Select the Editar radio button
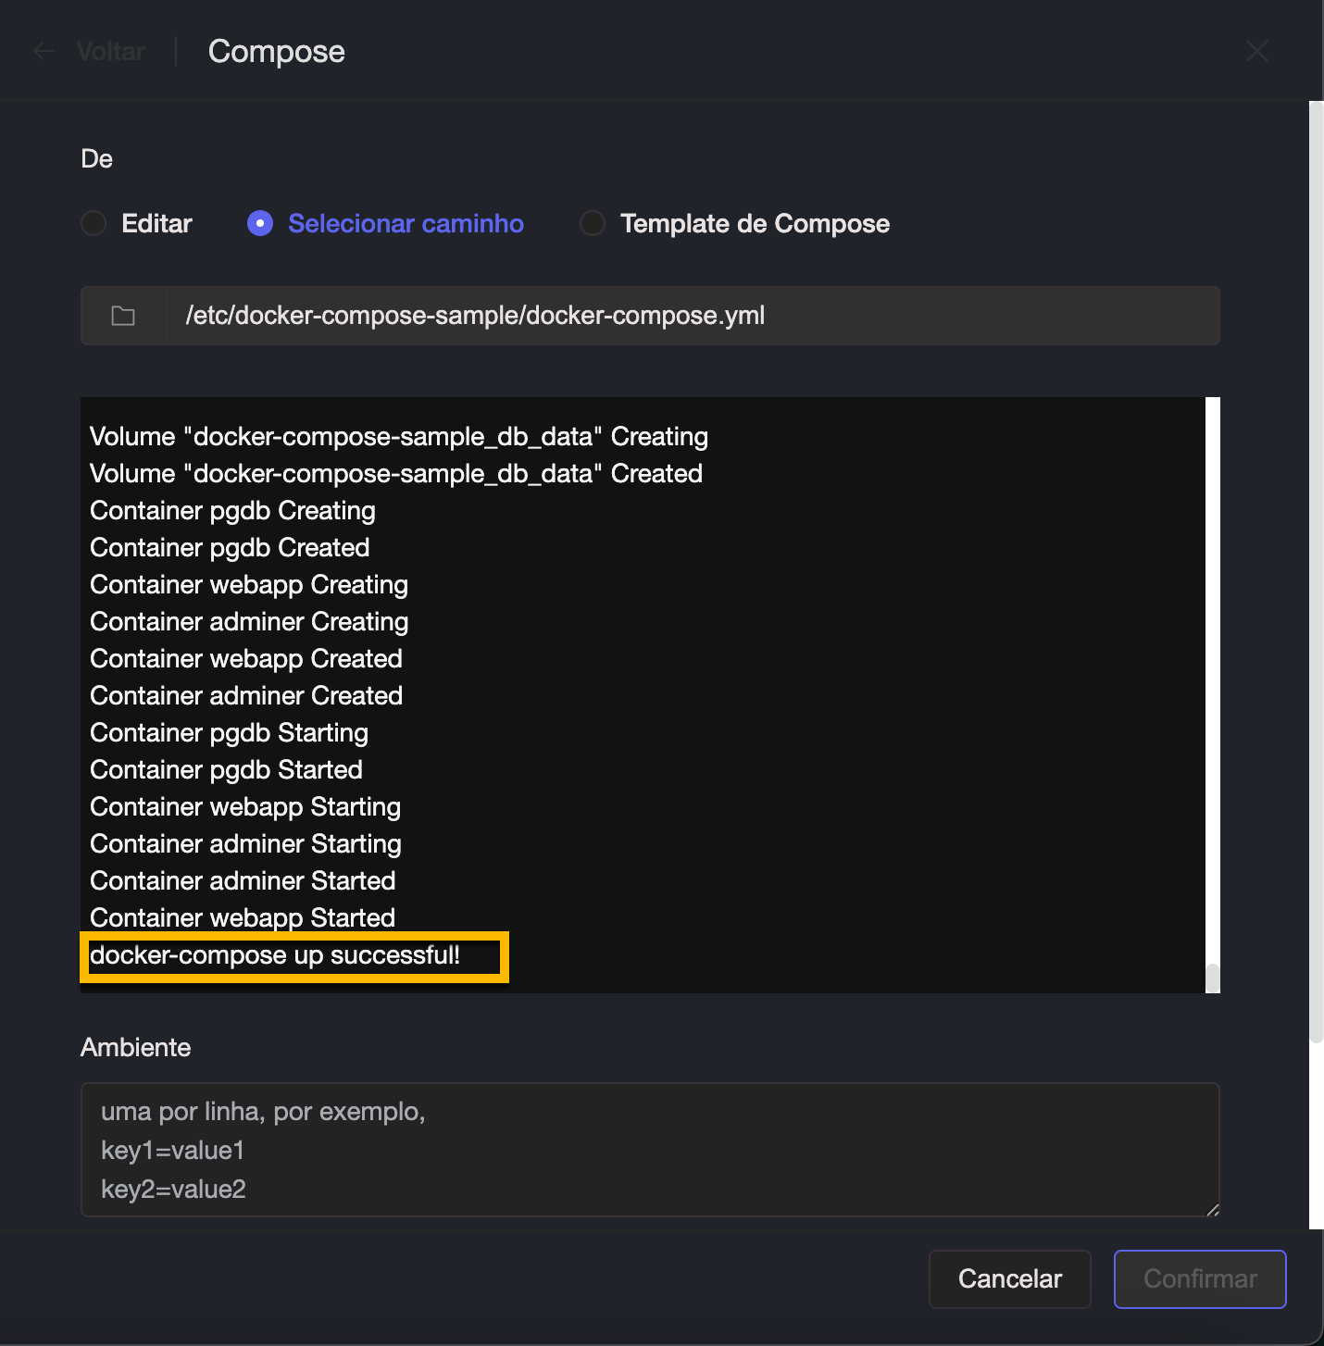The image size is (1324, 1346). (x=93, y=223)
